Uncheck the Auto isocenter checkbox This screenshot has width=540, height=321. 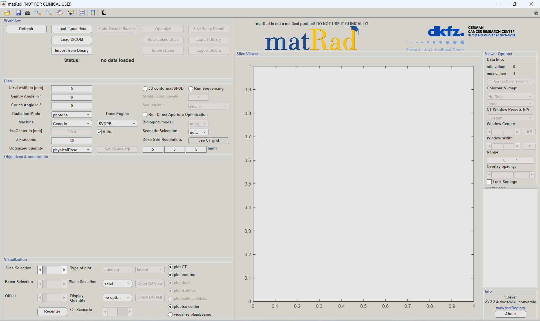99,132
